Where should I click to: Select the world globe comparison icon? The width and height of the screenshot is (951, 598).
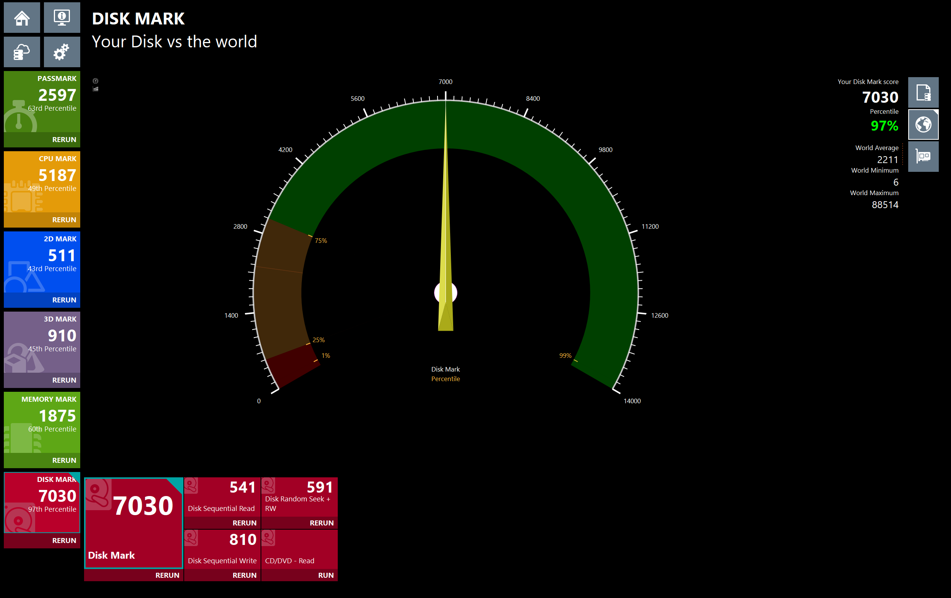pos(923,124)
